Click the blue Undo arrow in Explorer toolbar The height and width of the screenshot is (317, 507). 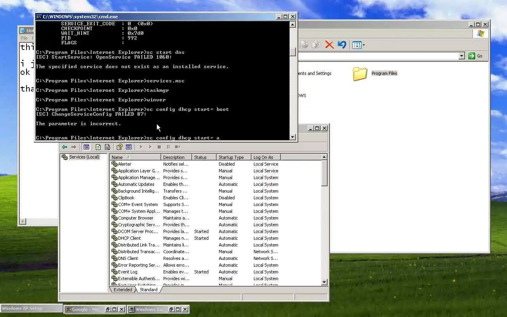click(x=342, y=45)
